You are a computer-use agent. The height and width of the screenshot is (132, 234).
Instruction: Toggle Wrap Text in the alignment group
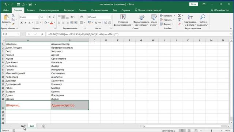(x=82, y=17)
